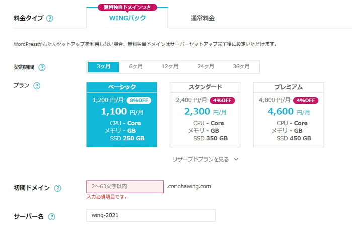Choose the 6ヶ月 contract period
352x234 pixels.
coord(136,67)
